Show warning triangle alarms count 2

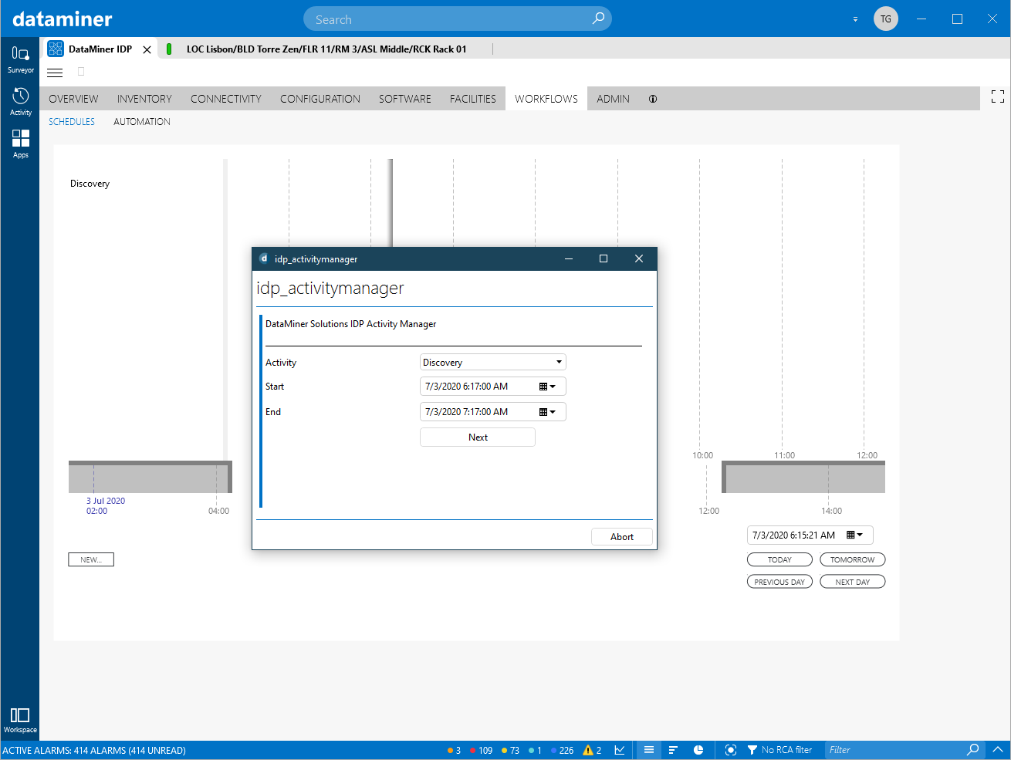[x=592, y=750]
